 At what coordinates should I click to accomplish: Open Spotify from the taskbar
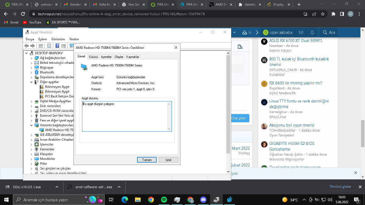click(164, 200)
